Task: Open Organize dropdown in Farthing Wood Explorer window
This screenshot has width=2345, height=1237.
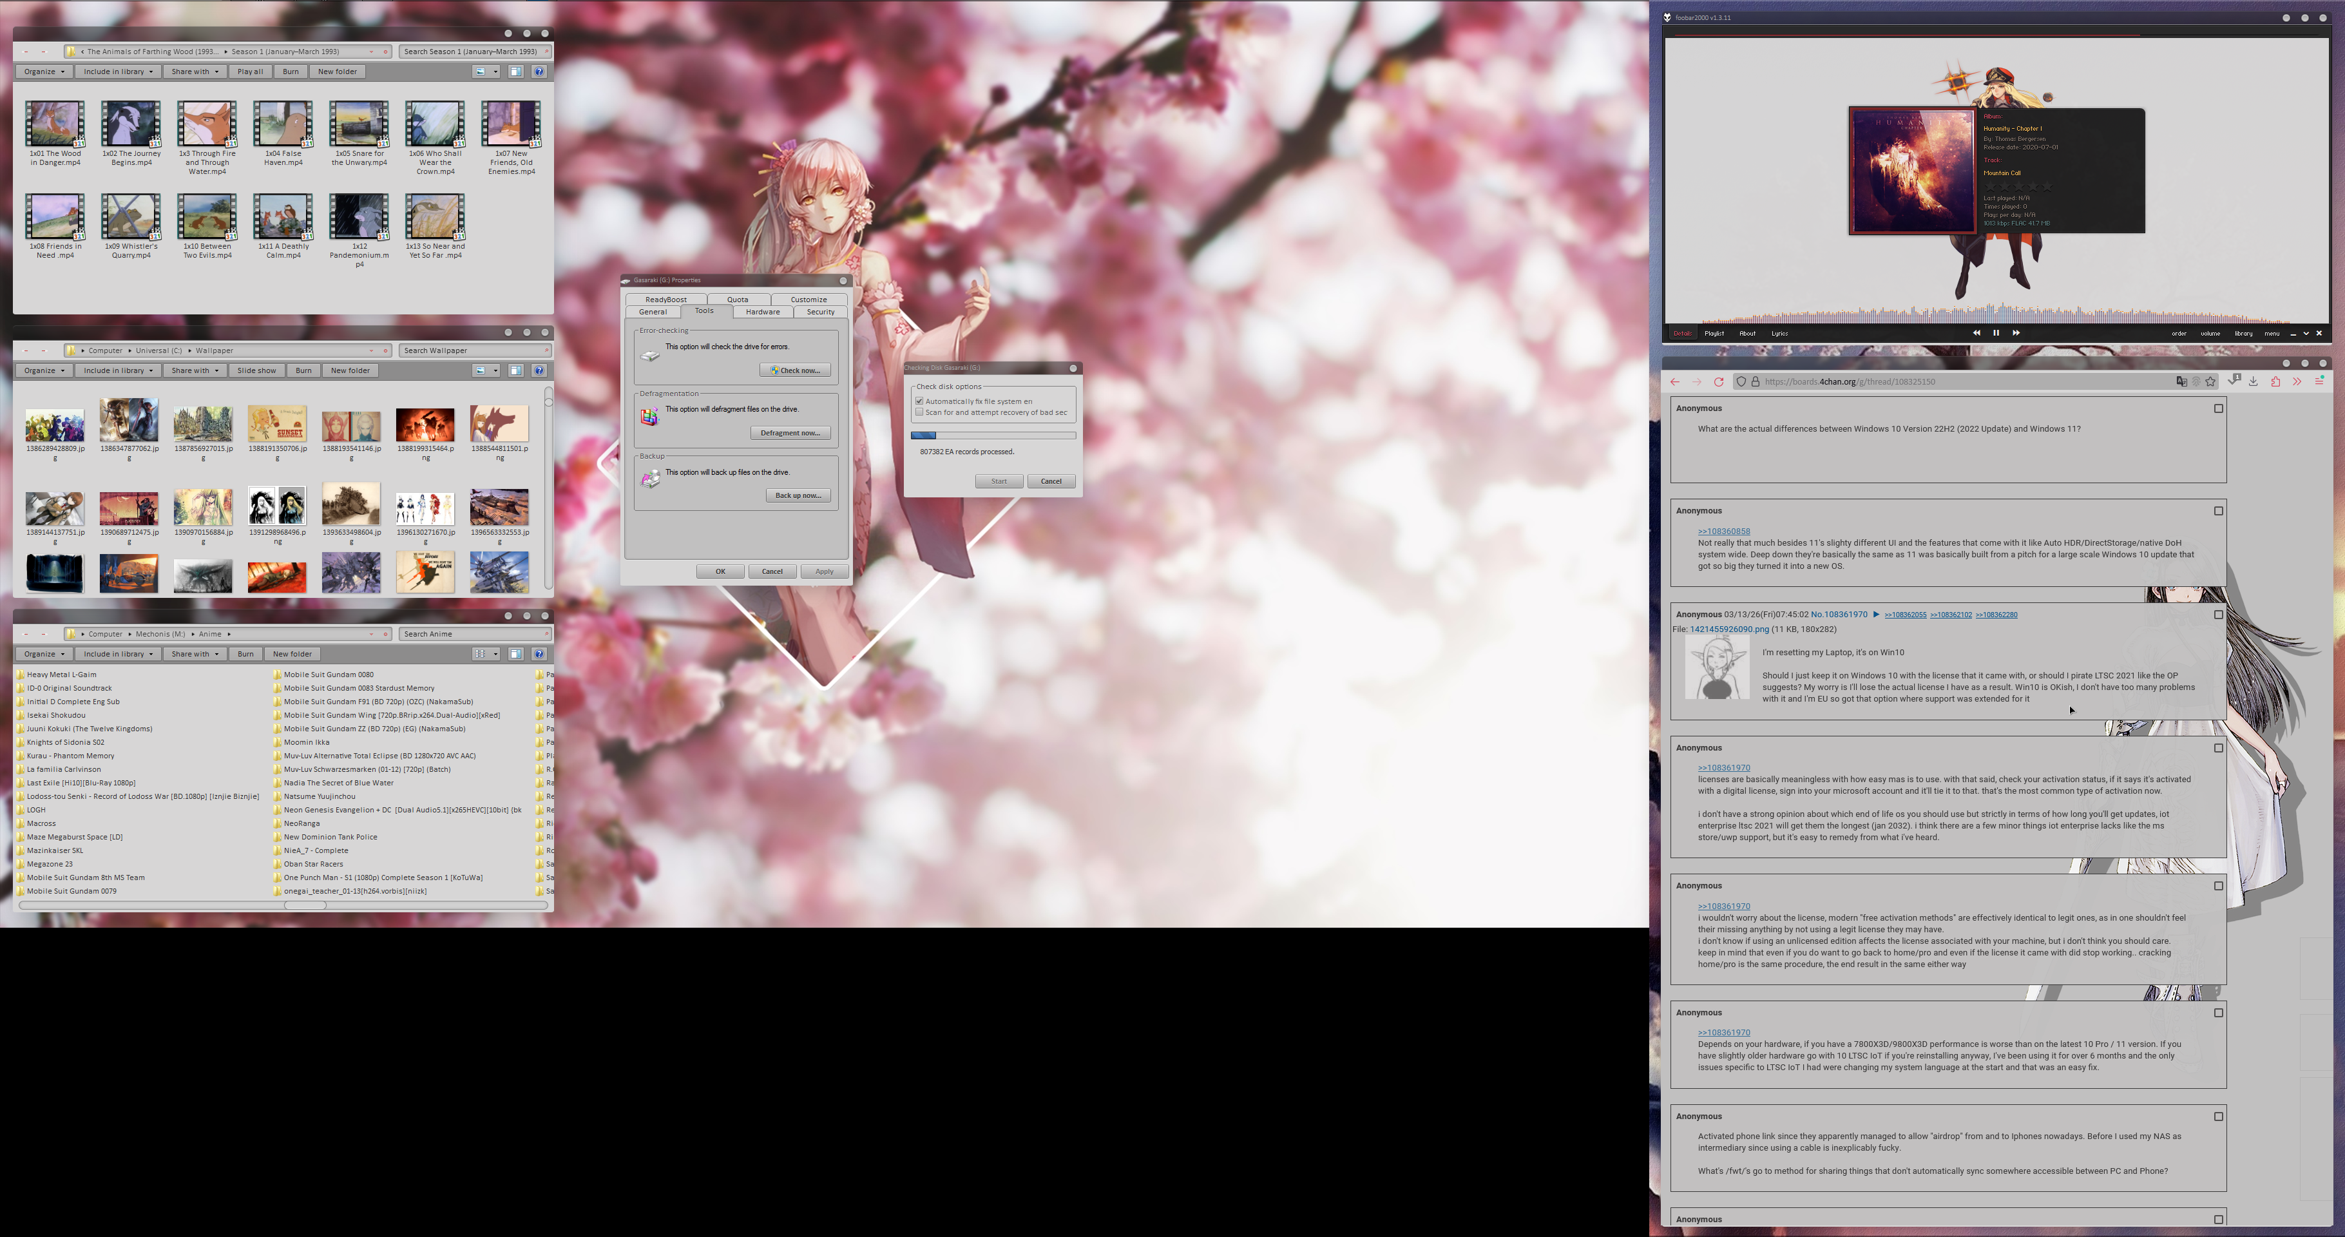Action: [x=44, y=72]
